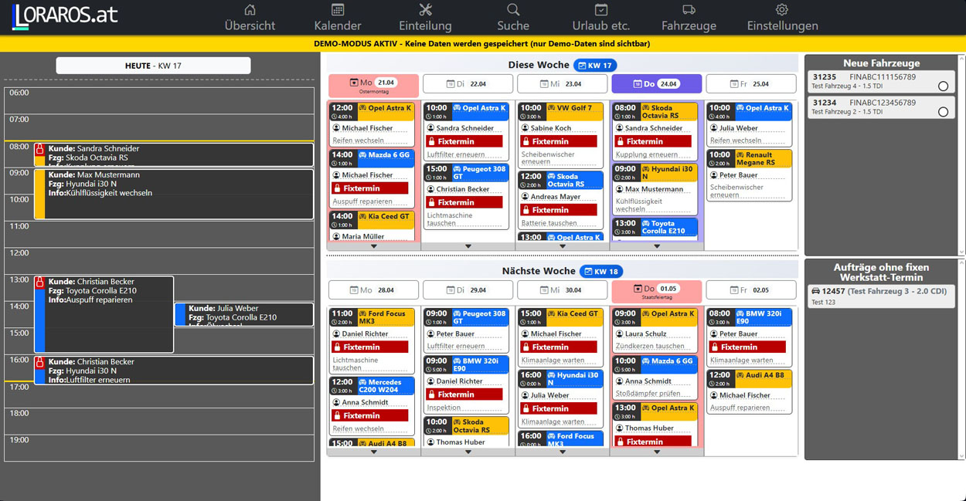
Task: Click the red lock icon on Sandra Schneider appointment
Action: [x=39, y=149]
